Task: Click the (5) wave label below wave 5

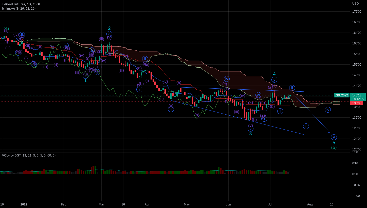Action: click(334, 147)
